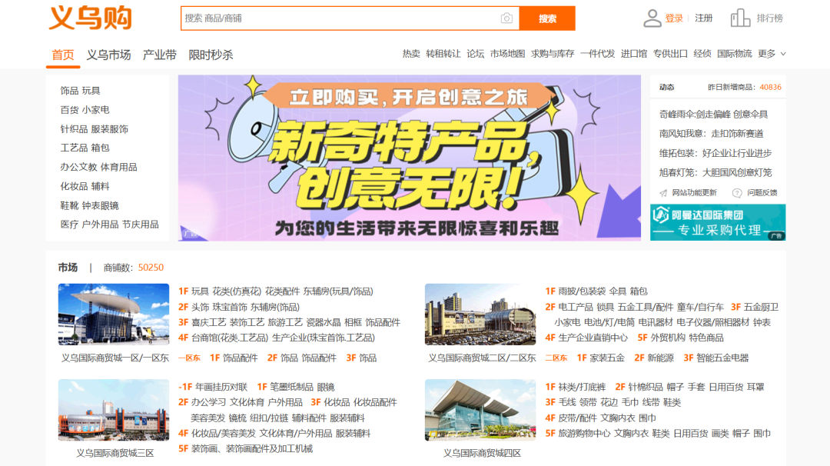Open the 义乌国际商贸城四区 market thumbnail
The height and width of the screenshot is (466, 830).
tap(480, 410)
